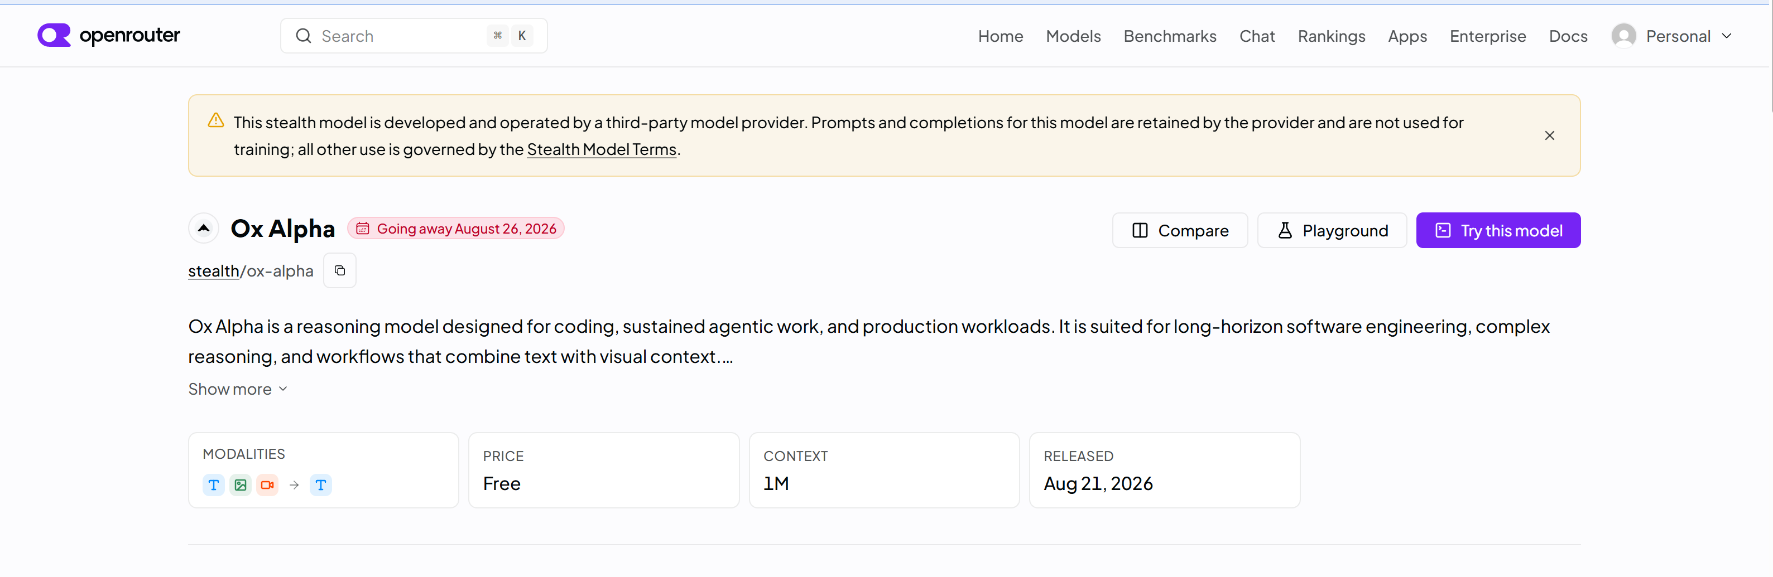Open the Stealth Model Terms link
This screenshot has height=577, width=1773.
coord(602,149)
